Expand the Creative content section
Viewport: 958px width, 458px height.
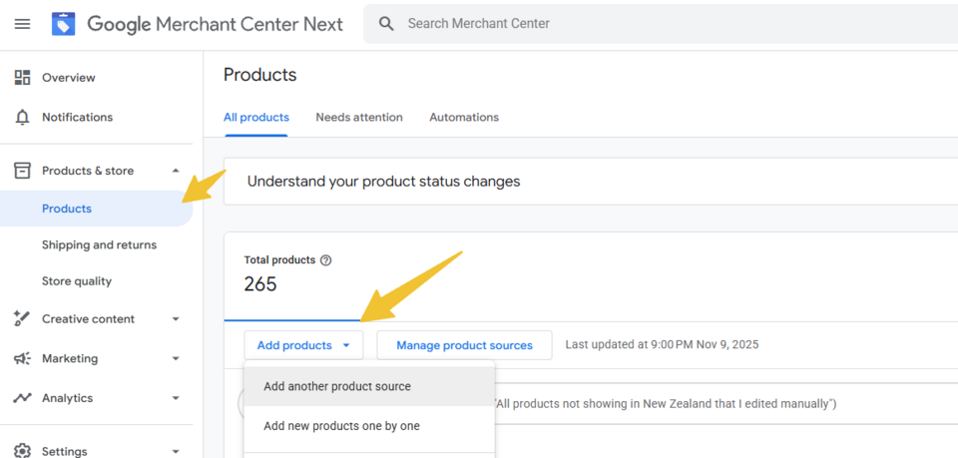tap(176, 319)
